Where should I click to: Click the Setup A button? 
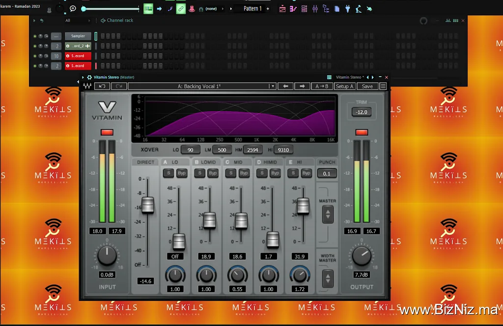pyautogui.click(x=344, y=86)
